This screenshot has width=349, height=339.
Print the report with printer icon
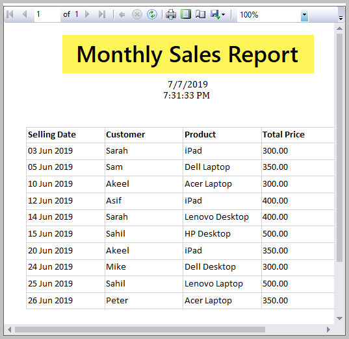(171, 15)
